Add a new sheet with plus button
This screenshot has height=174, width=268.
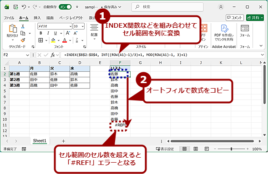coord(63,141)
